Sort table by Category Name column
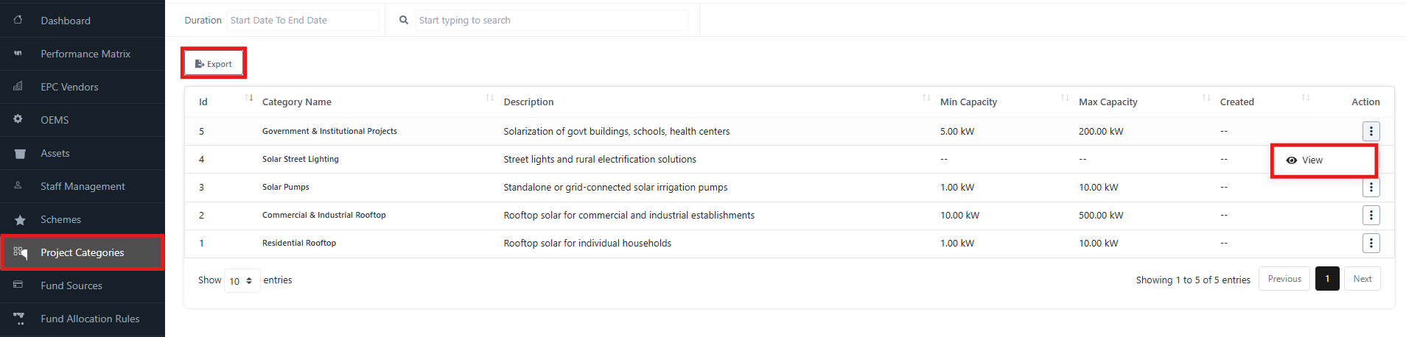The width and height of the screenshot is (1406, 337). [489, 98]
